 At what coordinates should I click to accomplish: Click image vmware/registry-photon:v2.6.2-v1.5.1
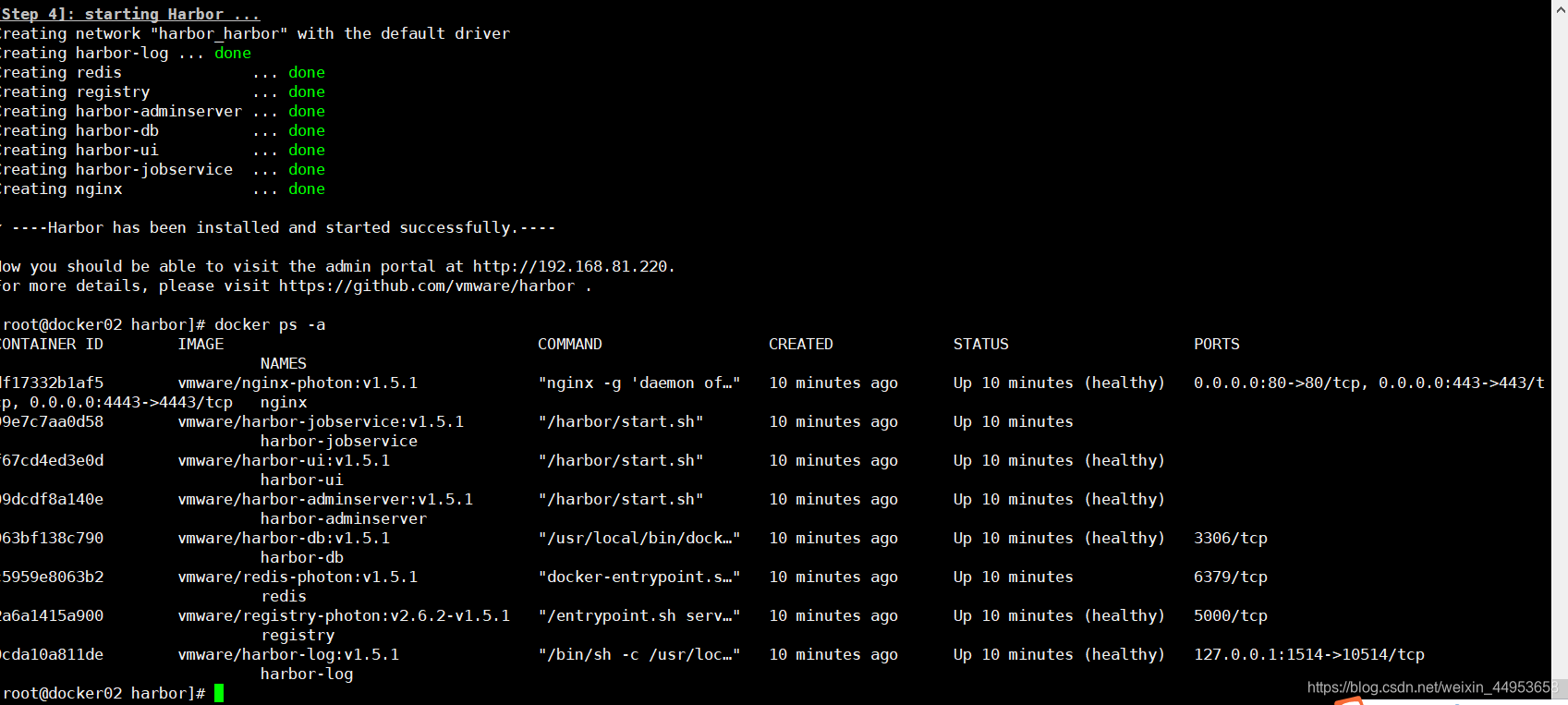pos(344,615)
